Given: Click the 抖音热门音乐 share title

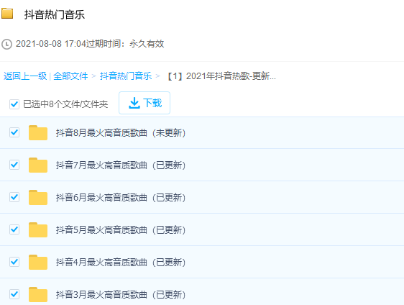Looking at the screenshot, I should [x=55, y=14].
